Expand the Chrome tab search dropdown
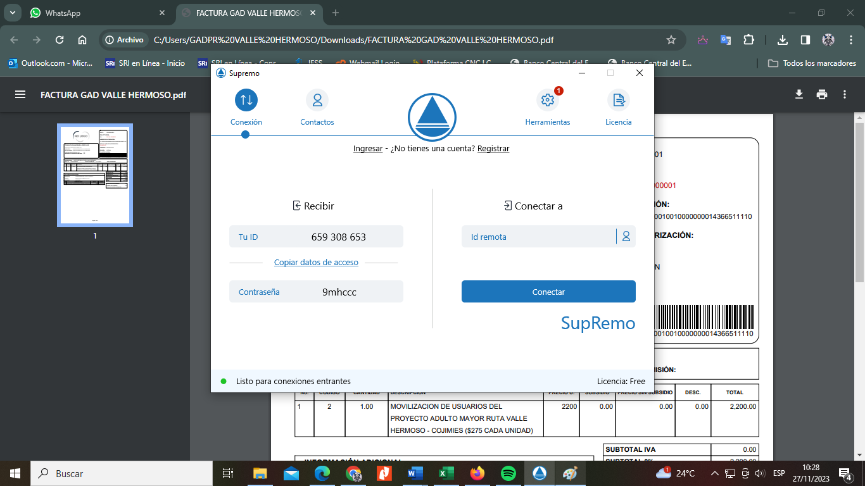The width and height of the screenshot is (865, 486). click(x=13, y=13)
